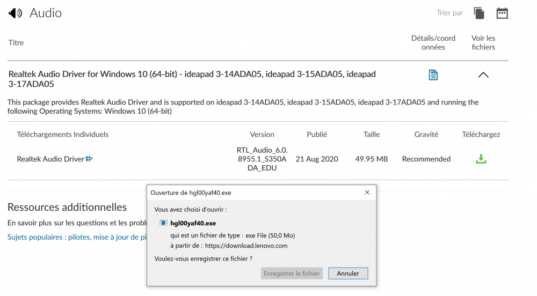The width and height of the screenshot is (537, 296).
Task: Click the Taille column header
Action: [x=372, y=135]
